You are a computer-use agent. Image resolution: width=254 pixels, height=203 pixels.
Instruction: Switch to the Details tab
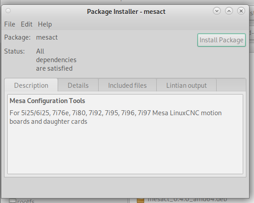[x=78, y=85]
